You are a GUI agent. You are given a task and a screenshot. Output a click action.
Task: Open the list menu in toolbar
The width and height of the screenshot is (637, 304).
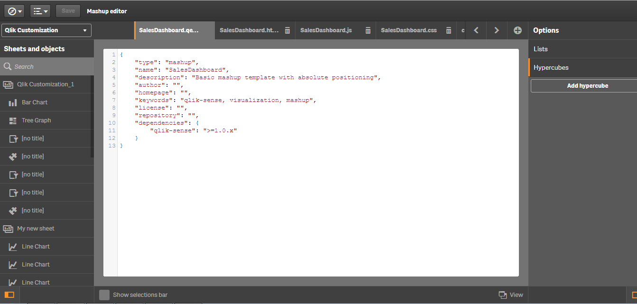40,11
